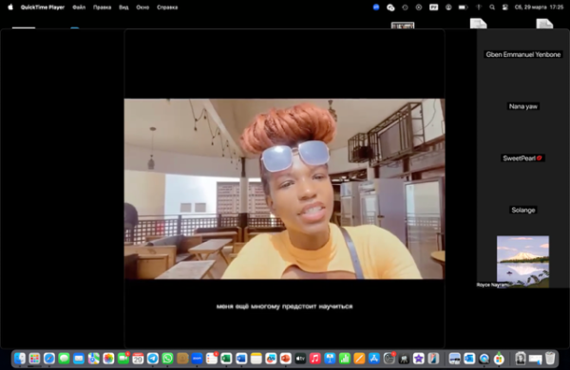Screen dimensions: 570x370
Task: Open Control Center from menu bar
Action: (x=505, y=8)
